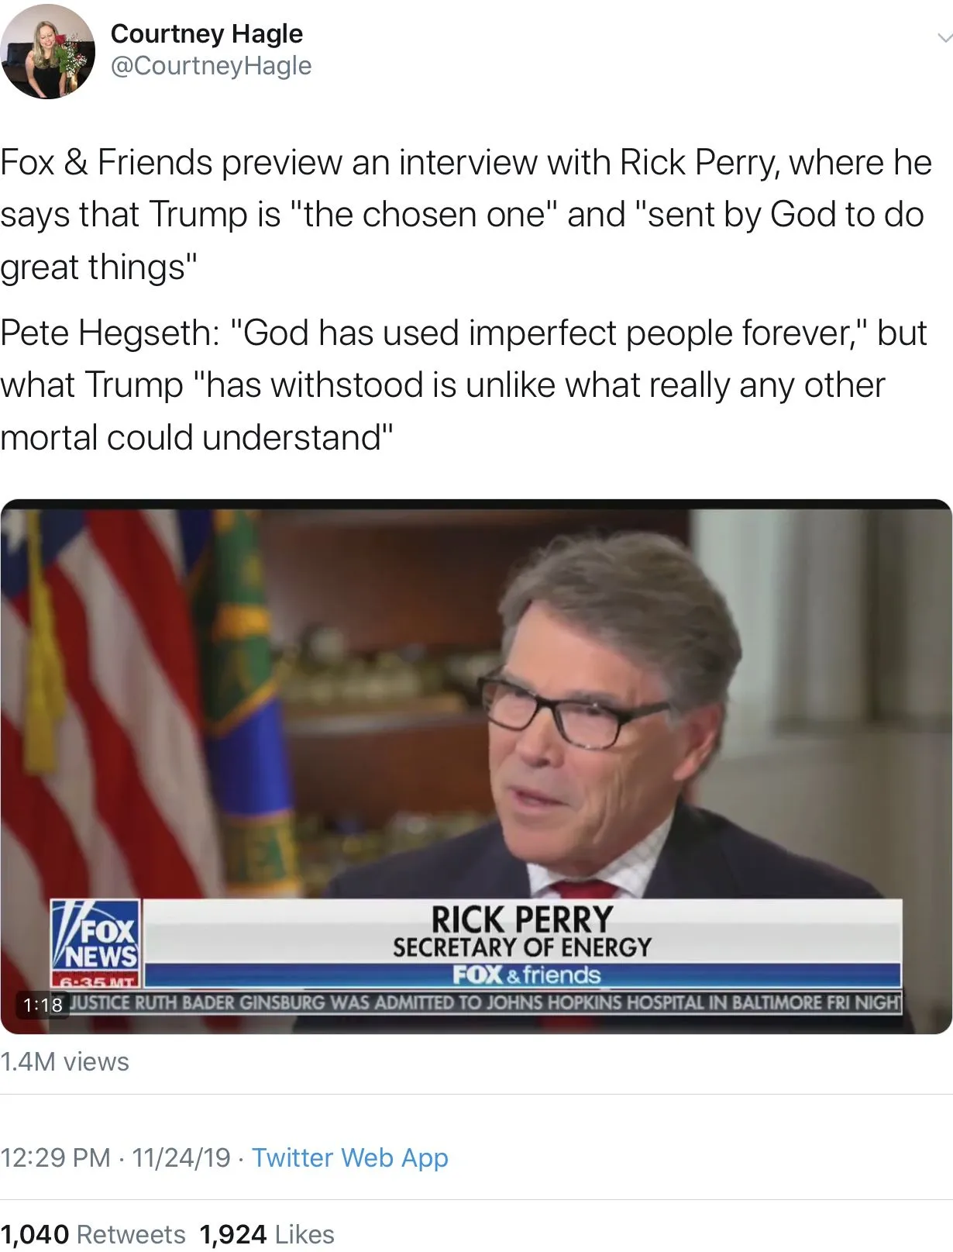Visit the @CourtneyHagle handle link
This screenshot has width=953, height=1252.
tap(211, 66)
